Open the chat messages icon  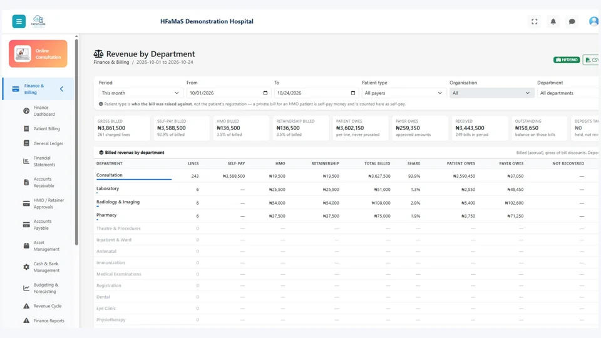[572, 21]
